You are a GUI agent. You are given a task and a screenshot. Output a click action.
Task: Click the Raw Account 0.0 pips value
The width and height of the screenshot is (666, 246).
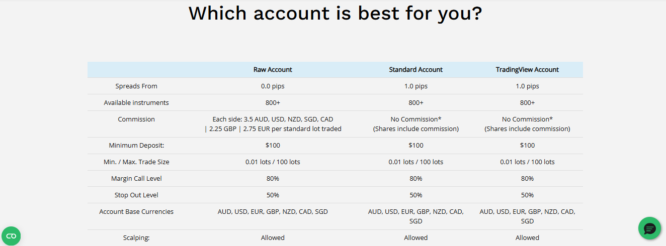273,86
